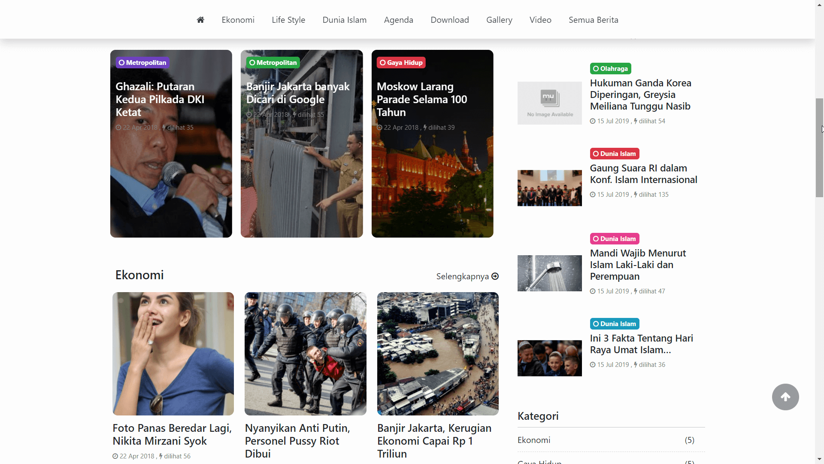824x464 pixels.
Task: Click the green Metropolitan tag on Banjir card
Action: 273,63
